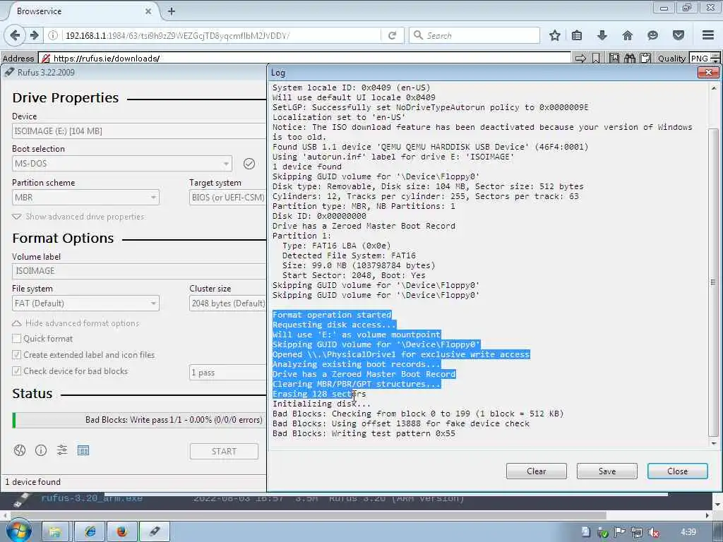The height and width of the screenshot is (542, 723).
Task: Change the Quality PNG spinner
Action: coord(715,58)
